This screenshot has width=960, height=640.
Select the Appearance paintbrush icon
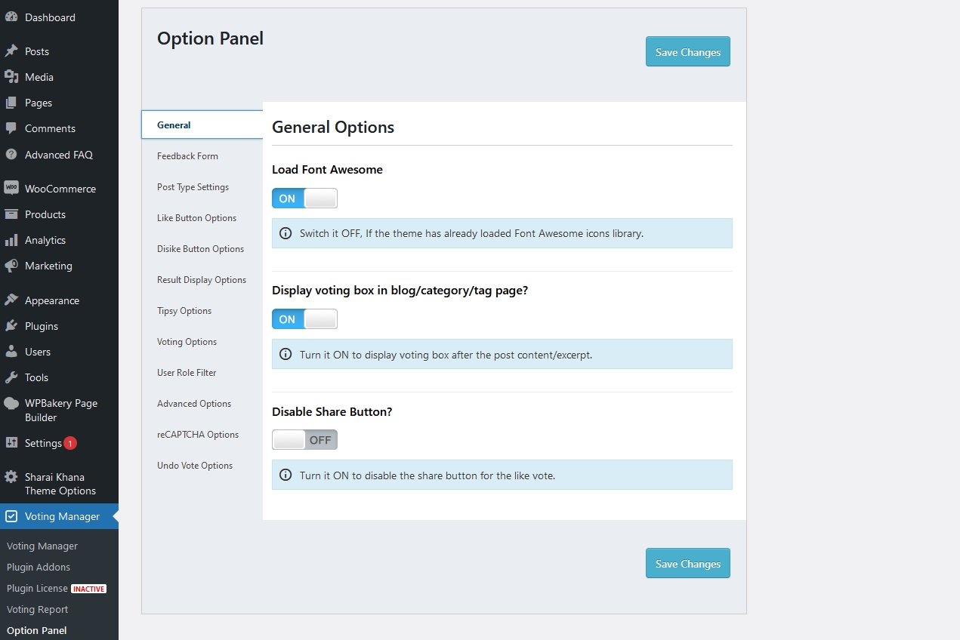pyautogui.click(x=12, y=300)
